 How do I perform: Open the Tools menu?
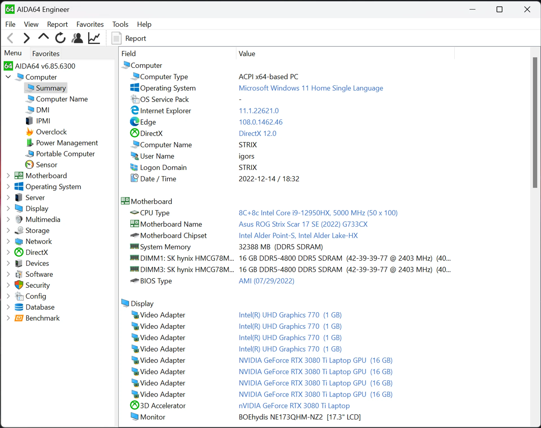pos(120,24)
